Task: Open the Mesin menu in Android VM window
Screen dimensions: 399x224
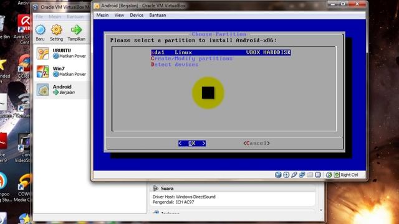Action: pyautogui.click(x=102, y=15)
